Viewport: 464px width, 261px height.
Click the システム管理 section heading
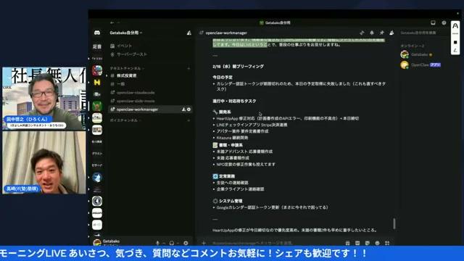pos(231,201)
